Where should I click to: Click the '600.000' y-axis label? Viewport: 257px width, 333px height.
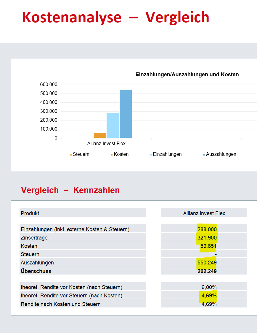pos(49,85)
